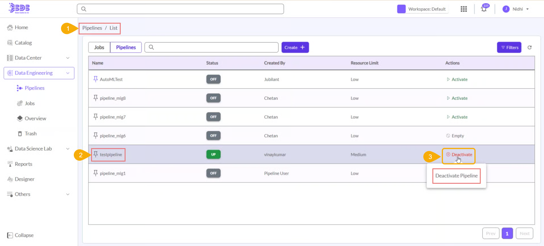Click the BDB logo in header

point(19,8)
